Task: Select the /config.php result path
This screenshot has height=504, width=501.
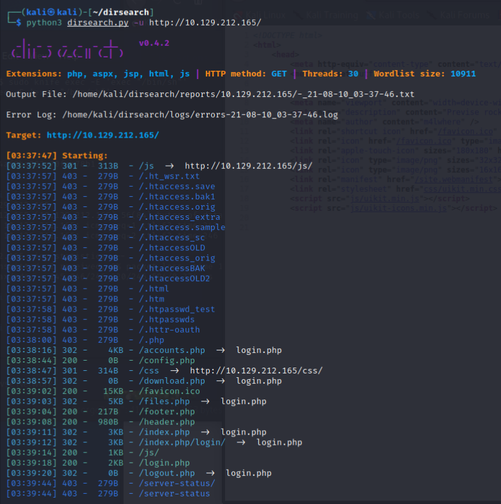Action: pyautogui.click(x=167, y=360)
